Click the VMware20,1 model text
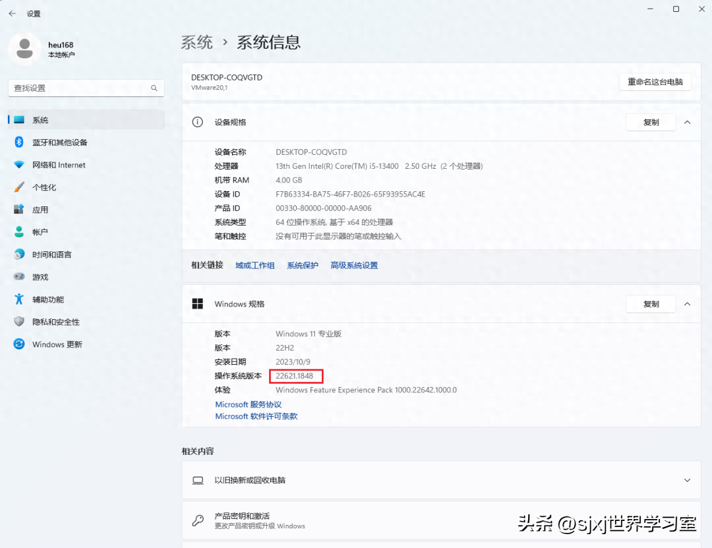712x548 pixels. pos(210,88)
